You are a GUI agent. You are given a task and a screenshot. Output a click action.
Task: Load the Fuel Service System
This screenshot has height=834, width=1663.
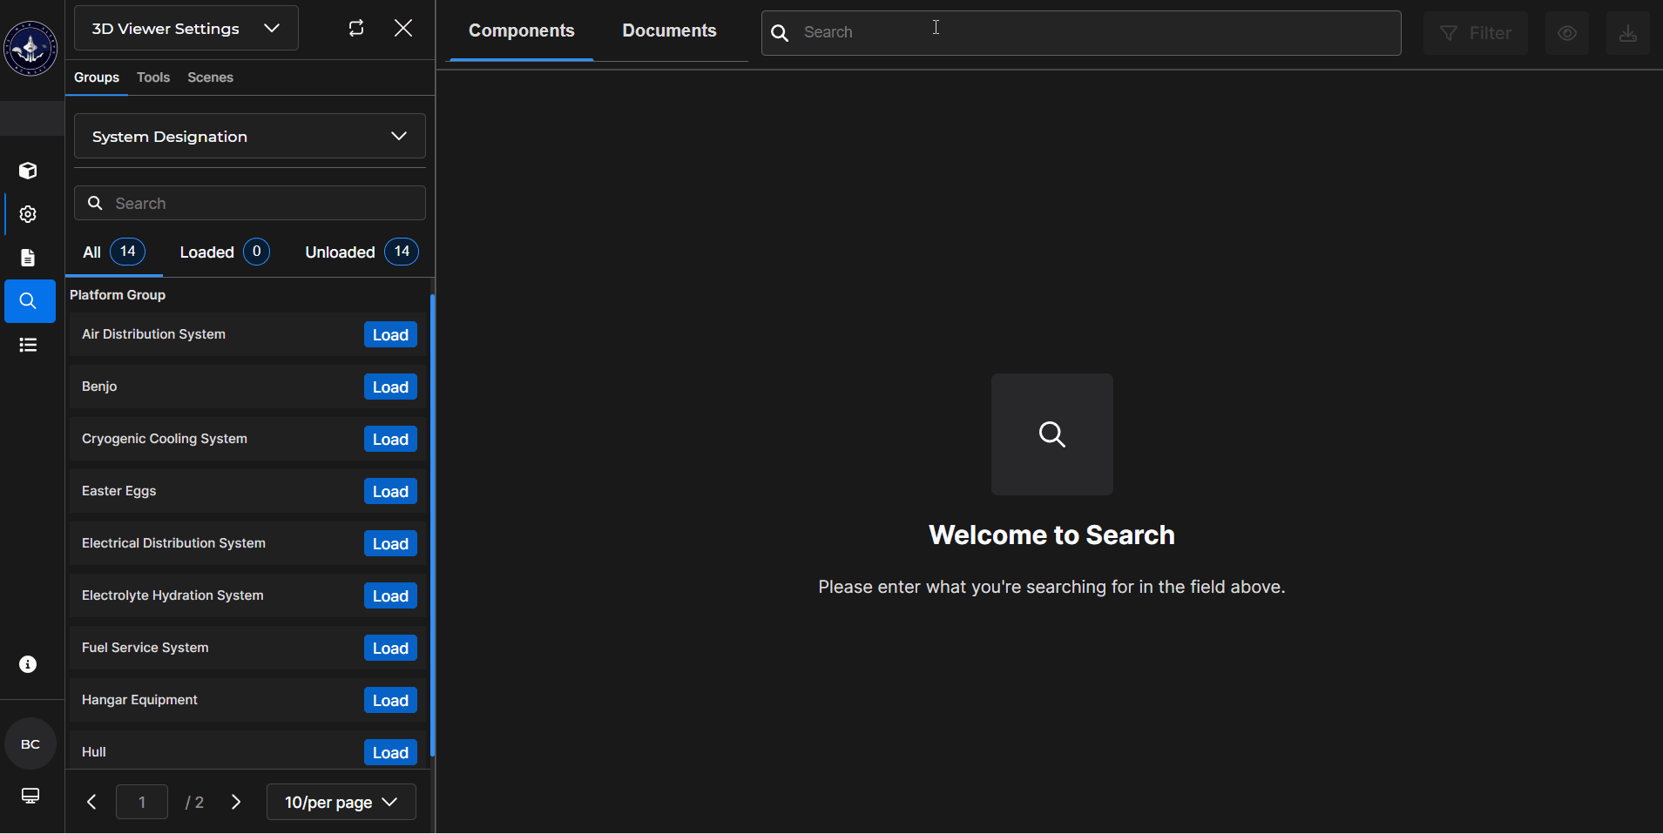coord(390,649)
